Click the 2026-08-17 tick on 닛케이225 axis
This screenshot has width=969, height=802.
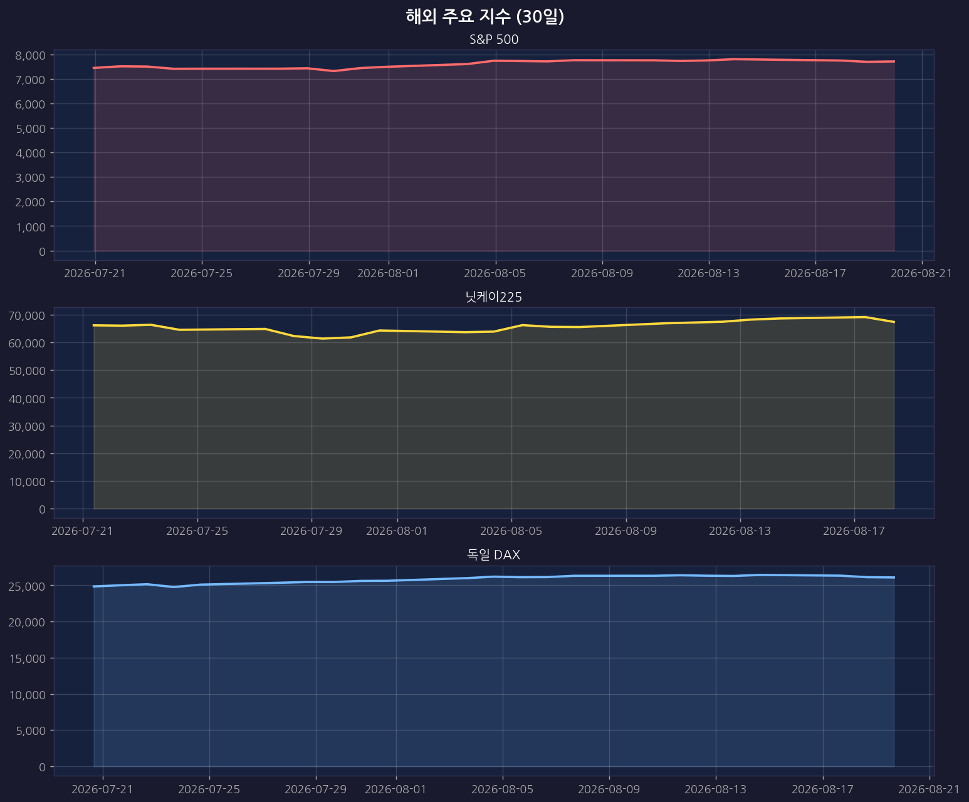coord(854,531)
